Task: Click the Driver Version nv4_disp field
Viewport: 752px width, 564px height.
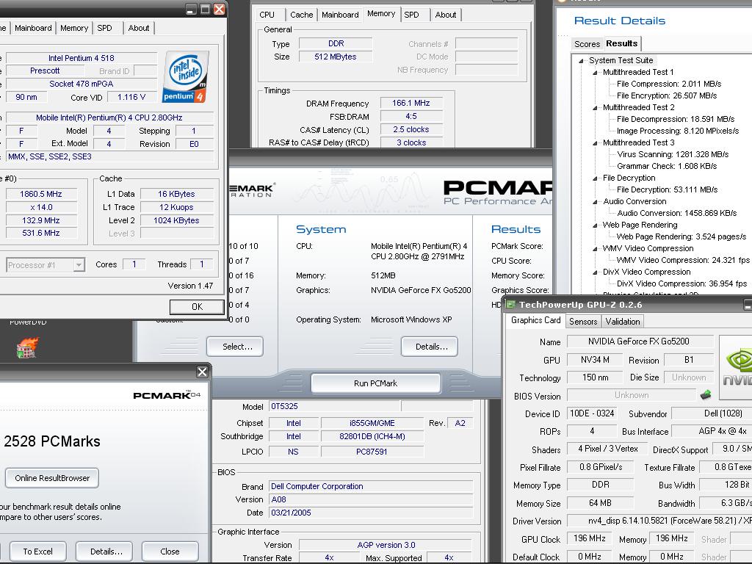Action: coord(659,521)
